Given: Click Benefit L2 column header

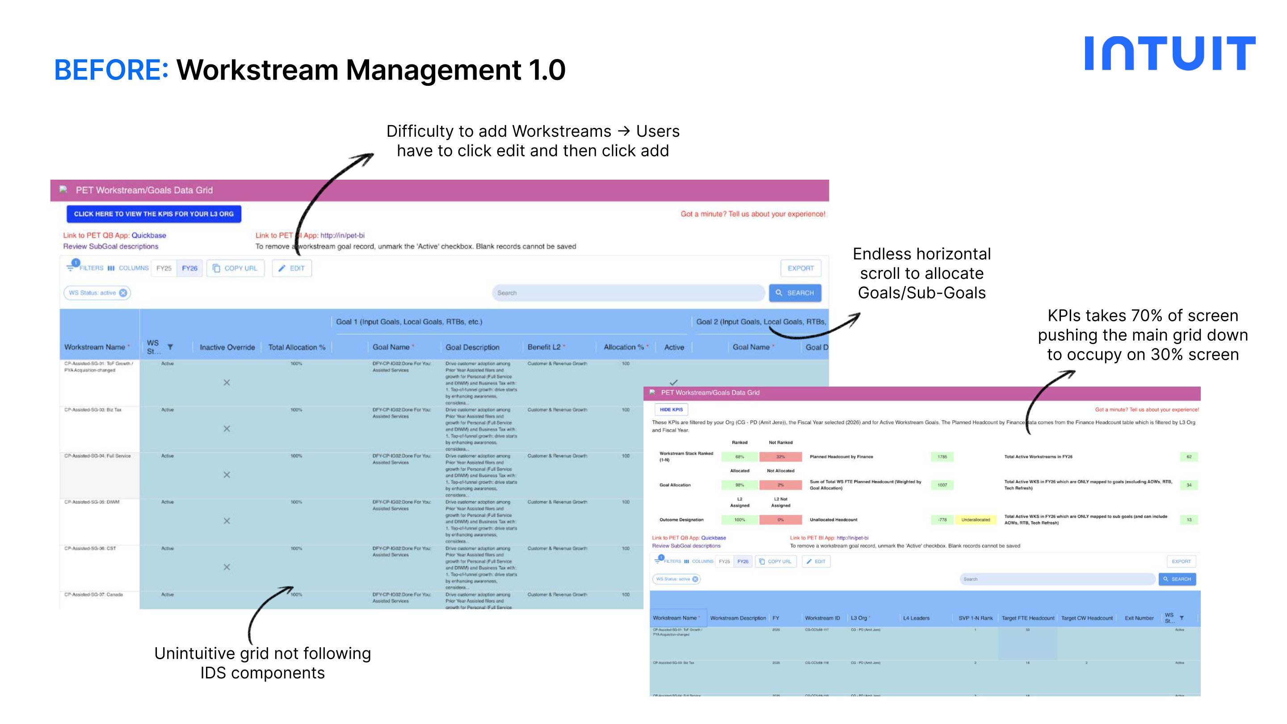Looking at the screenshot, I should pyautogui.click(x=546, y=347).
